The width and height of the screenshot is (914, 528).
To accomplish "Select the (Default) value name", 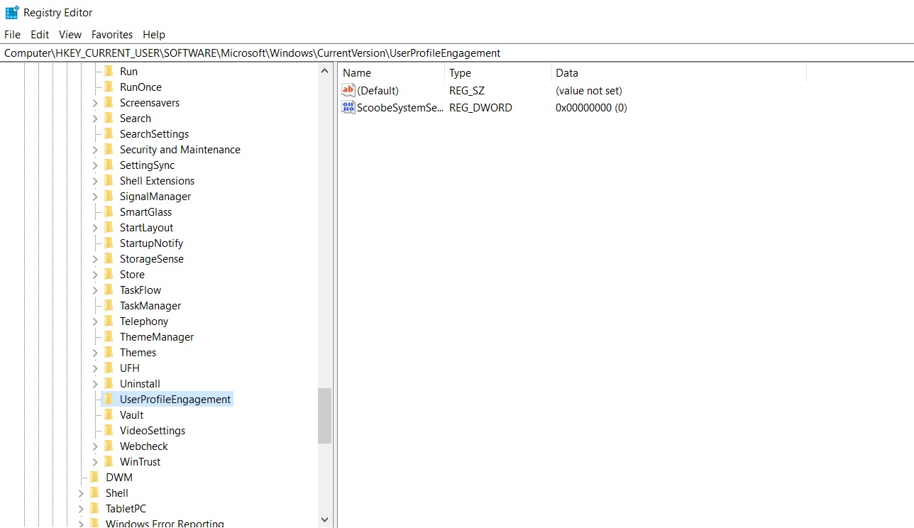I will pyautogui.click(x=378, y=90).
